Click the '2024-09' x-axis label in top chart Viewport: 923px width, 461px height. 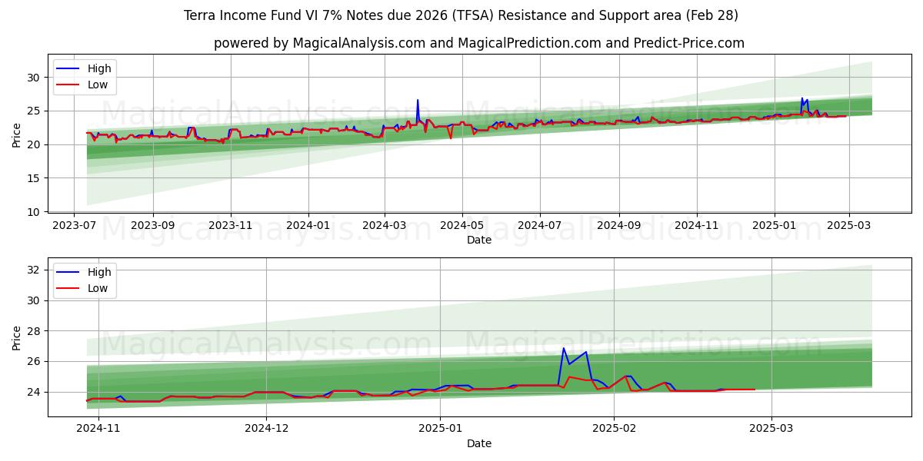click(618, 226)
